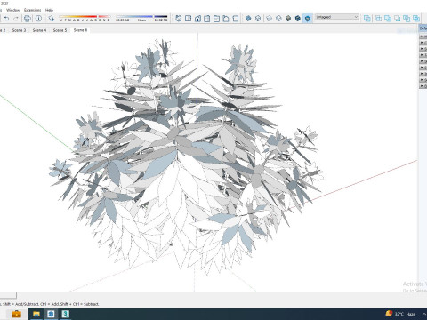
Task: Open the orange briefcase taskbar icon
Action: tap(17, 314)
